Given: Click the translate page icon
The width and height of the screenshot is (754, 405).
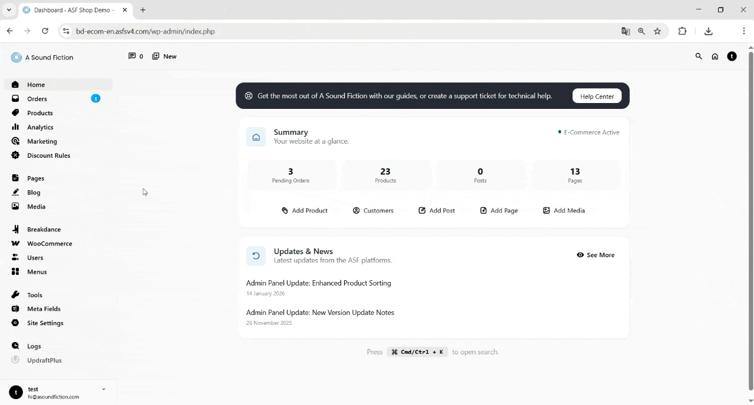Looking at the screenshot, I should (626, 31).
